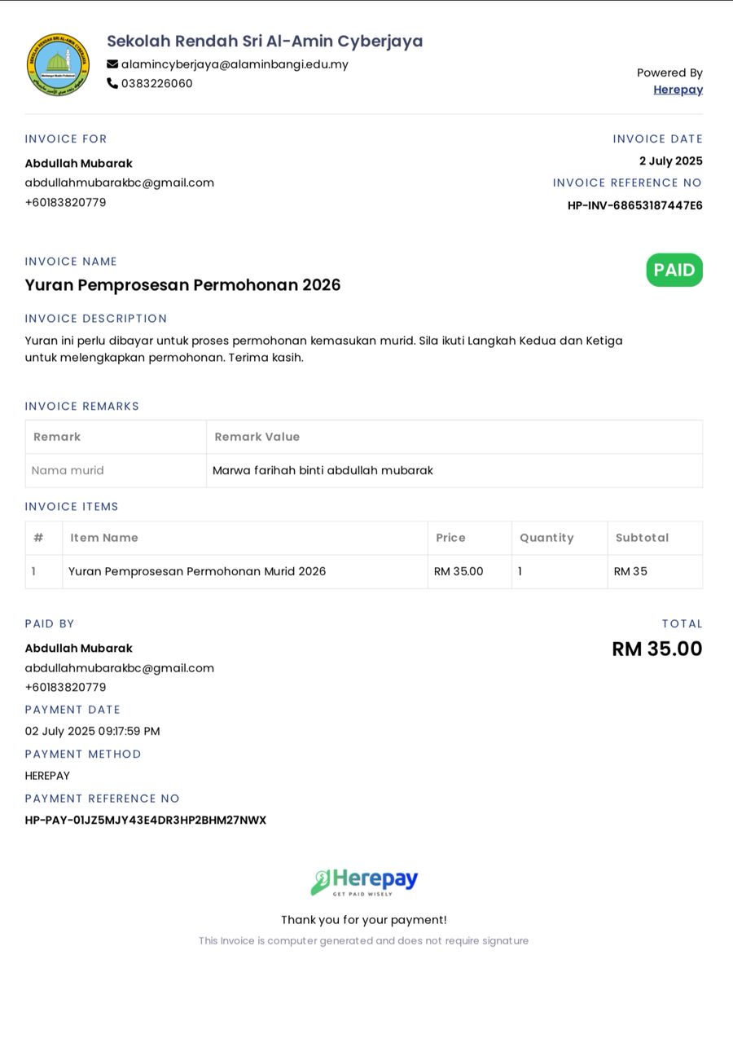Click the Herepay footer logo
The height and width of the screenshot is (1043, 733).
click(x=364, y=882)
